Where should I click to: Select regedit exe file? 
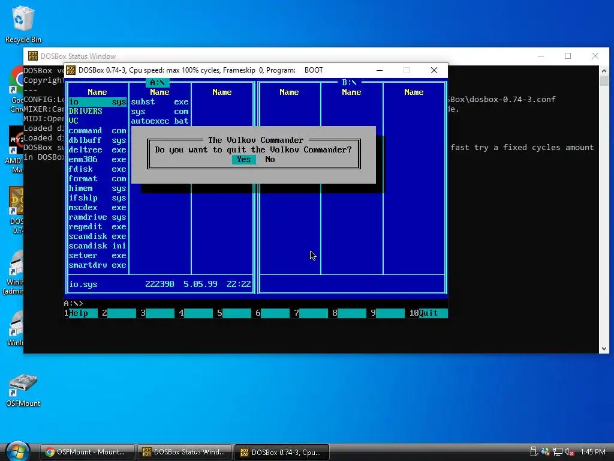click(x=98, y=226)
